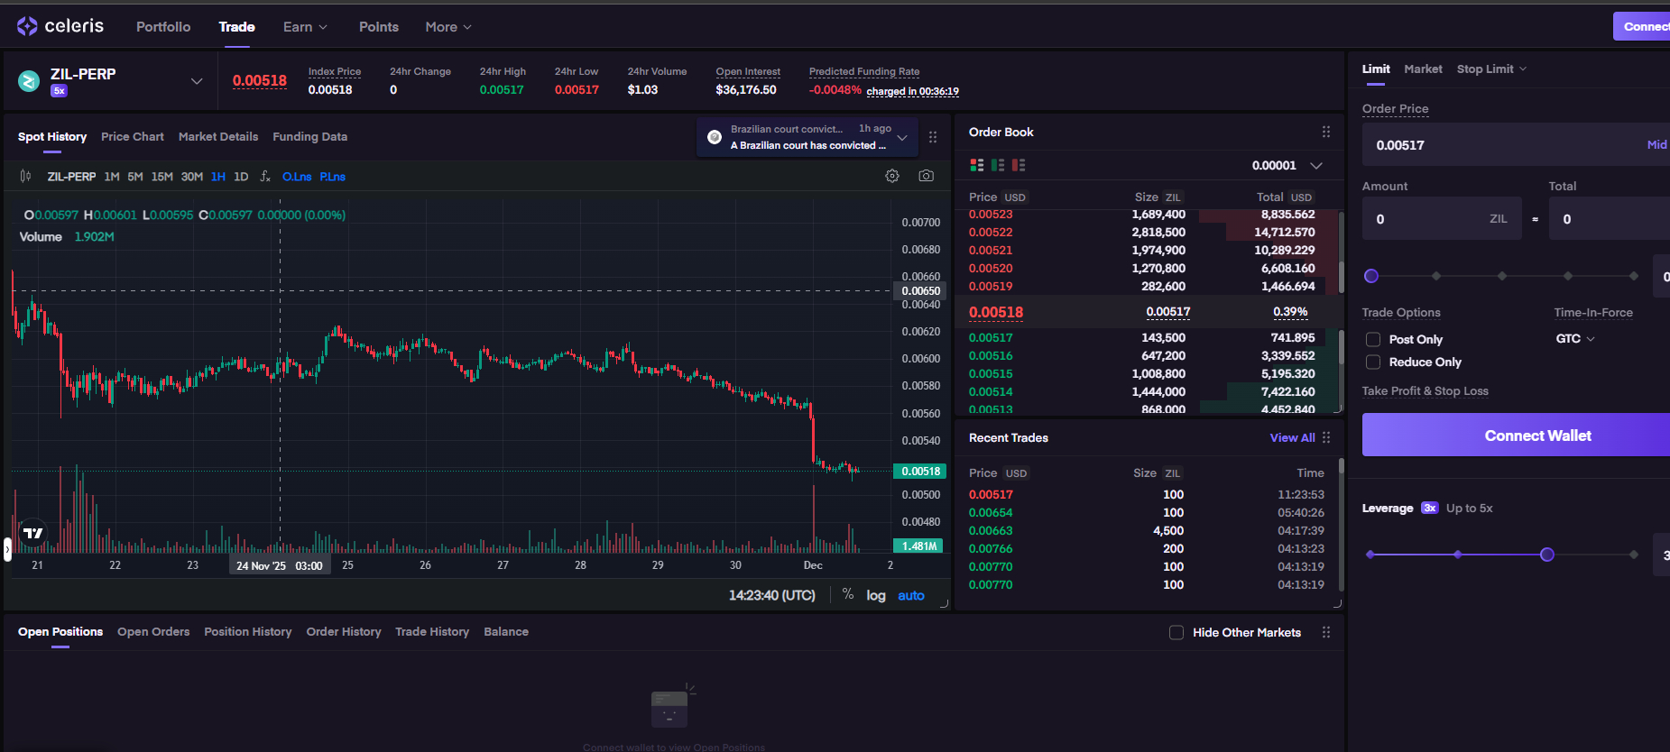Check Hide Other Markets
1670x752 pixels.
tap(1176, 633)
